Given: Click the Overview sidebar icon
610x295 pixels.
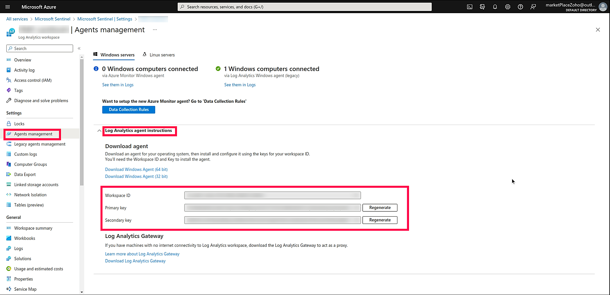Looking at the screenshot, I should 9,60.
